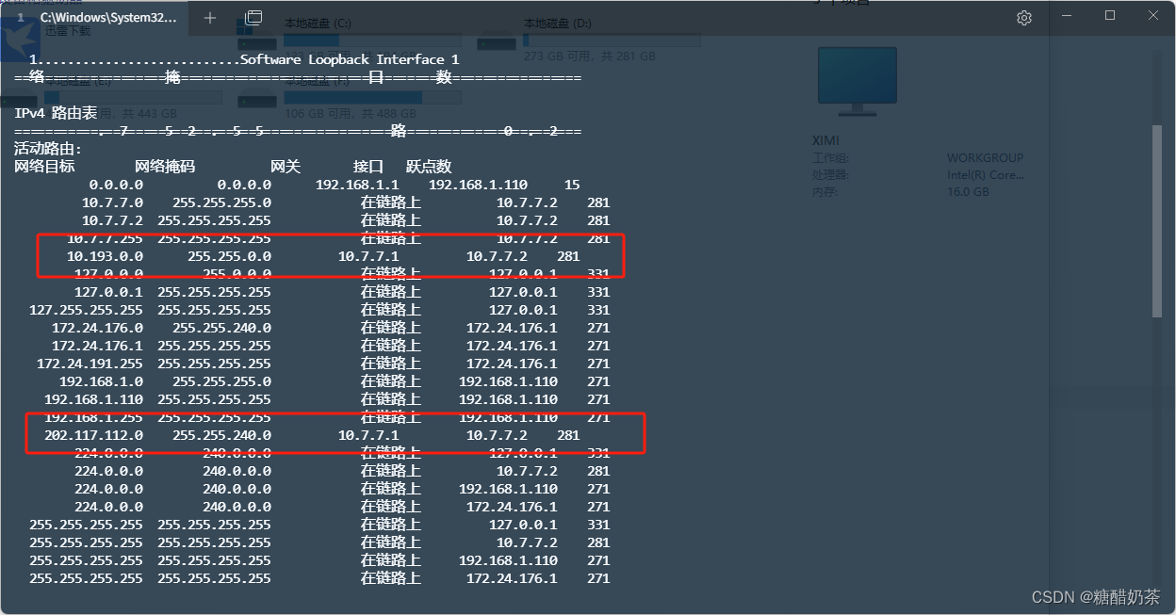Screen dimensions: 1176x615
Task: Click destination '192.168.1.255'
Action: 93,417
